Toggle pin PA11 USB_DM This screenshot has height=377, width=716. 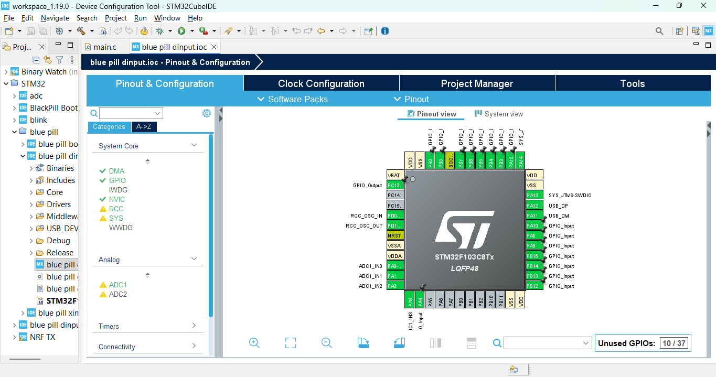click(533, 216)
